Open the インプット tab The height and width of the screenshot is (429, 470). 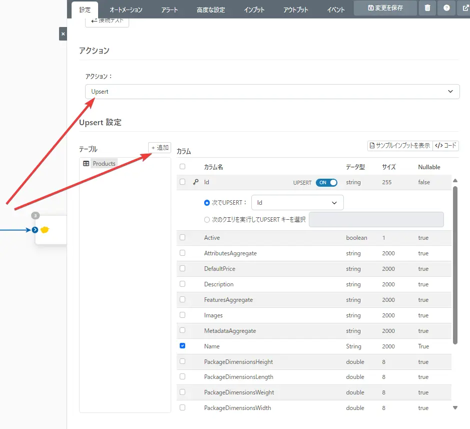[254, 10]
